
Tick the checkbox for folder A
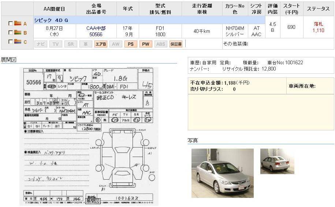click(10, 23)
